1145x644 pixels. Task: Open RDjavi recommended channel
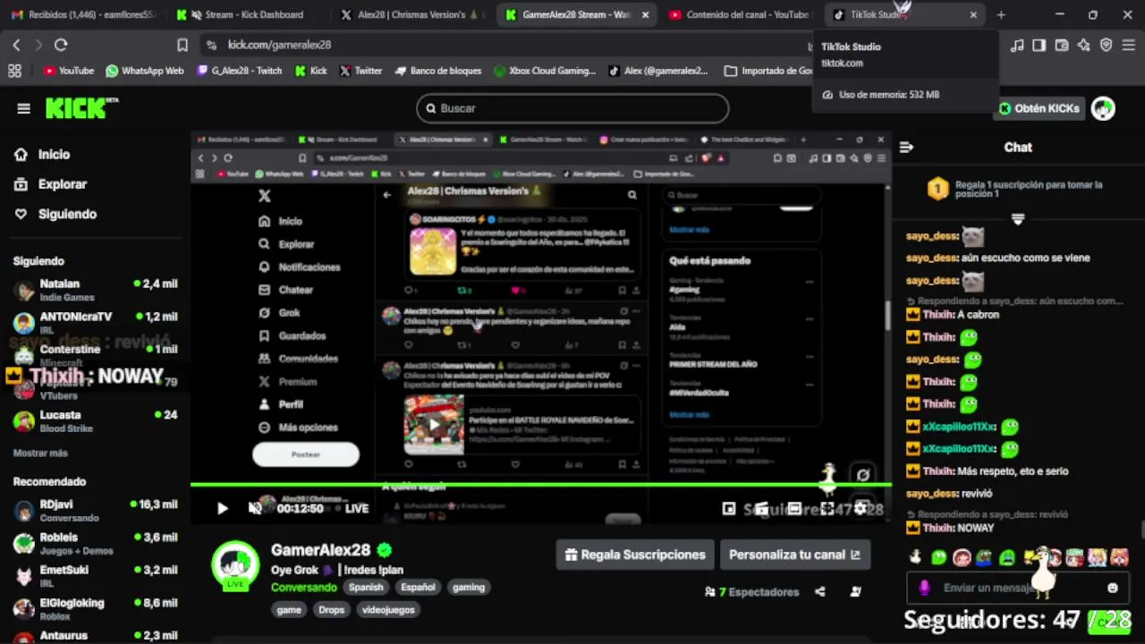pos(95,511)
